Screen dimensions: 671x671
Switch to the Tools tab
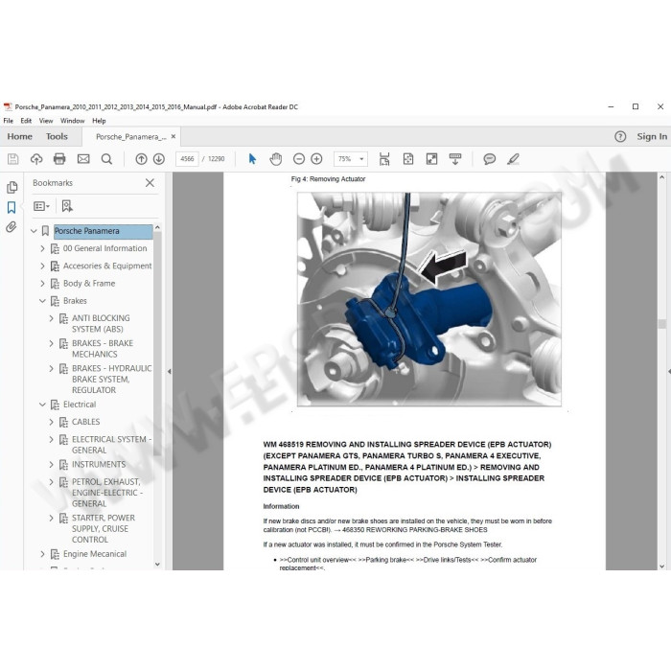(x=57, y=136)
